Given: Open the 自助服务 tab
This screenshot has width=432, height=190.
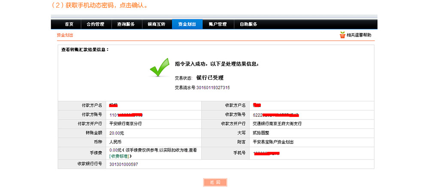Looking at the screenshot, I should [x=248, y=24].
